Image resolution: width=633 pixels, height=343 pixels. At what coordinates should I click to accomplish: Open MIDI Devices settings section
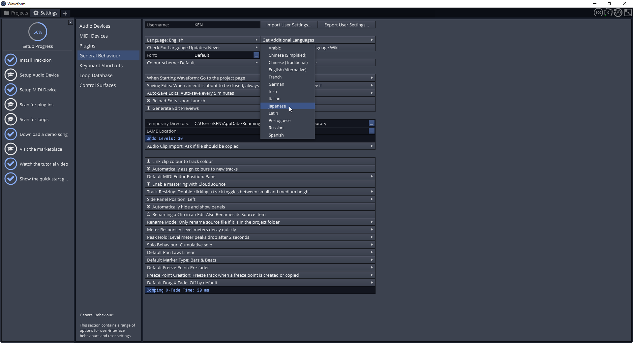tap(108, 36)
